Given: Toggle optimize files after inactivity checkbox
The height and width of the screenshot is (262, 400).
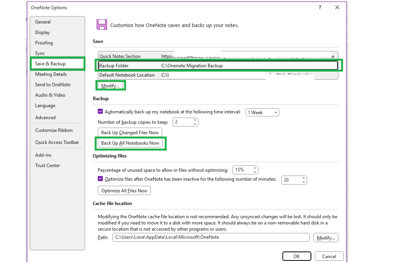Looking at the screenshot, I should click(100, 179).
